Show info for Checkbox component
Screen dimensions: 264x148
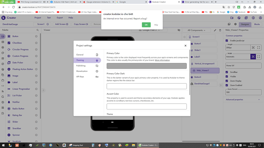(36, 43)
